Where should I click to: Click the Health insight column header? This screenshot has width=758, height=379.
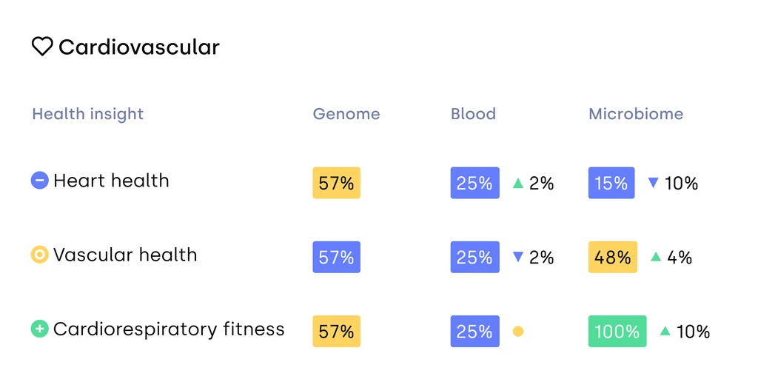point(87,114)
